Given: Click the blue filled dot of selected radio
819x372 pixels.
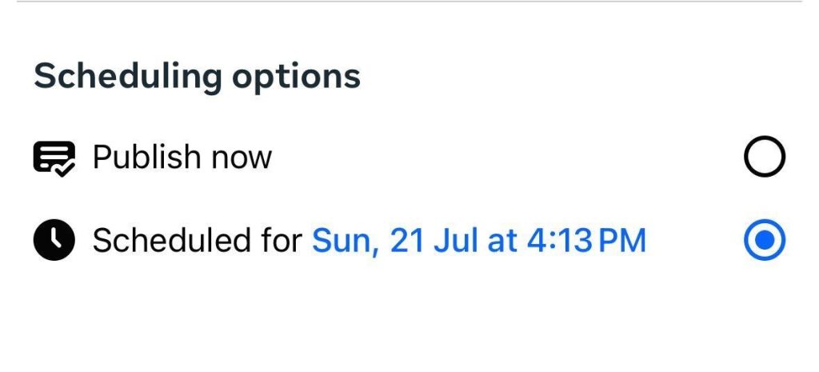Looking at the screenshot, I should coord(764,240).
